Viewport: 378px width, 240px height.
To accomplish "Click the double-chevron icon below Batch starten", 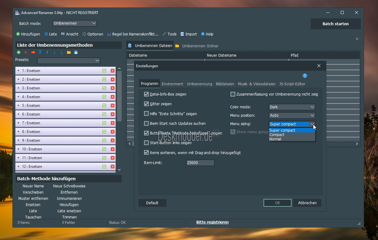I will [x=357, y=39].
